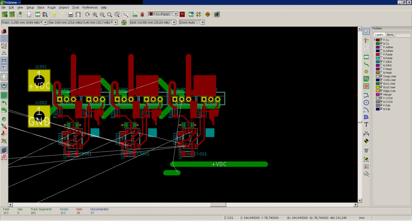Open the Help menu
The width and height of the screenshot is (412, 221).
(104, 7)
